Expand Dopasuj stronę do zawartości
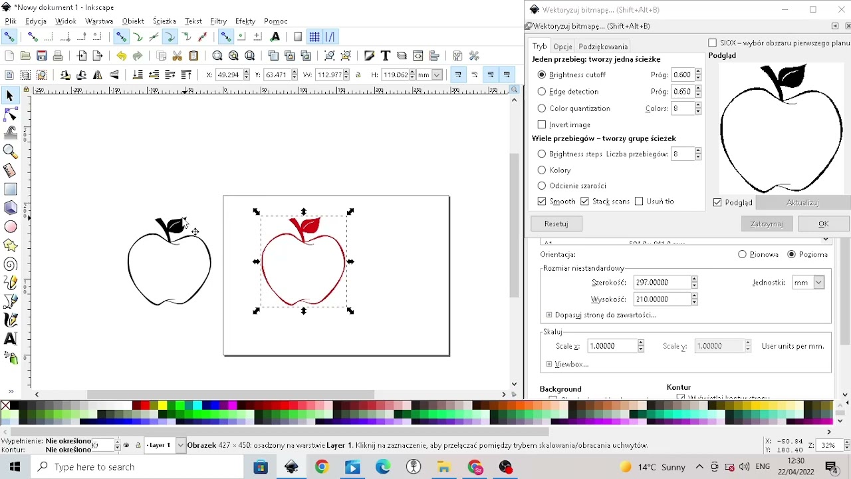The width and height of the screenshot is (851, 479). [549, 315]
